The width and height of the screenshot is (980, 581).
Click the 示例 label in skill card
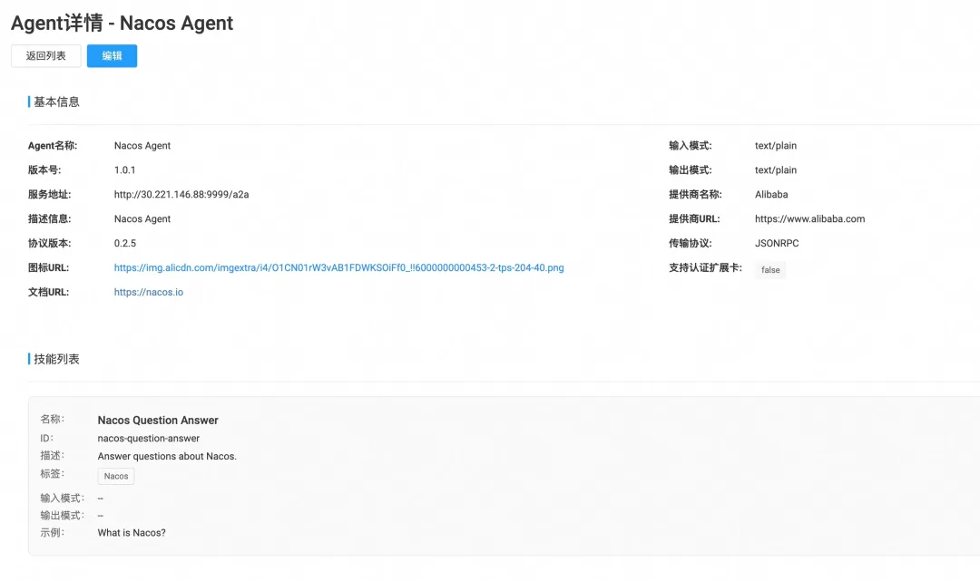[x=53, y=532]
